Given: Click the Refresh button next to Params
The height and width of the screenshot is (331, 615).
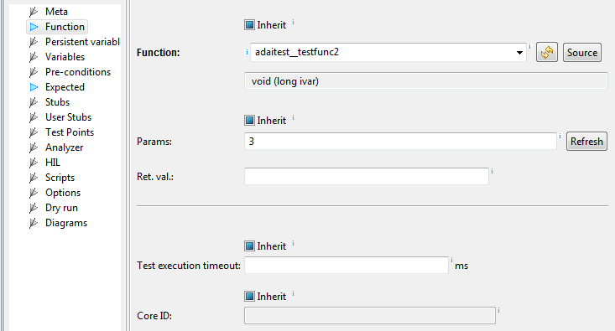Looking at the screenshot, I should pyautogui.click(x=586, y=142).
